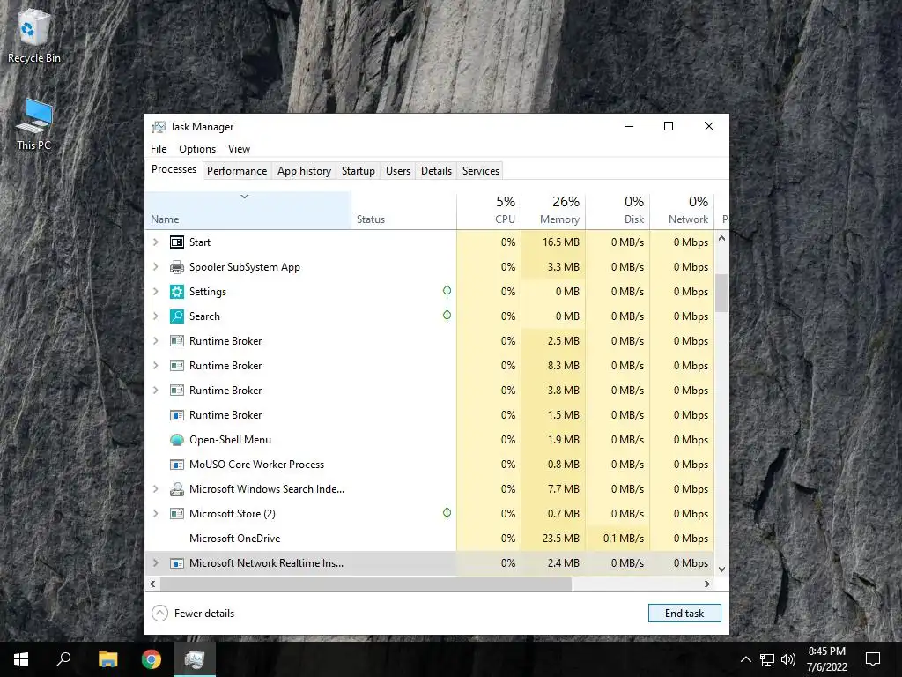Sort by the Disk column header
The height and width of the screenshot is (677, 902).
pos(617,211)
